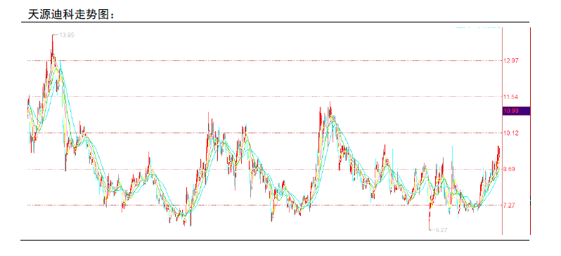
Task: Click the chart title 天源迪科走势图
Action: coord(72,15)
